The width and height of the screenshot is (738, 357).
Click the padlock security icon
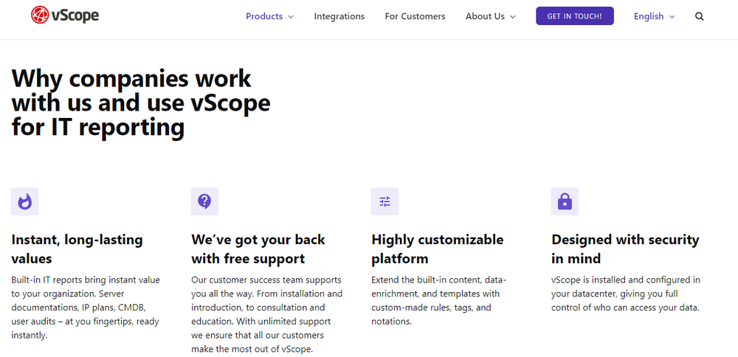pyautogui.click(x=565, y=202)
